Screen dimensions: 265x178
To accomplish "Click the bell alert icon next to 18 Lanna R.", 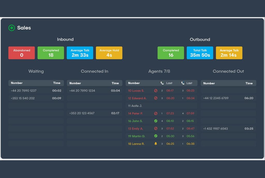I will coord(156,144).
